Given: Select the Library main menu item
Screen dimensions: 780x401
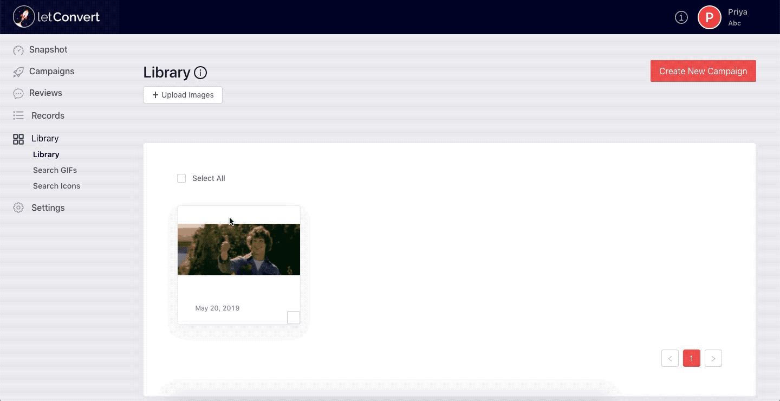Looking at the screenshot, I should click(x=45, y=138).
